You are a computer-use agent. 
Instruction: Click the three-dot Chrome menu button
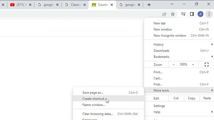point(209,14)
